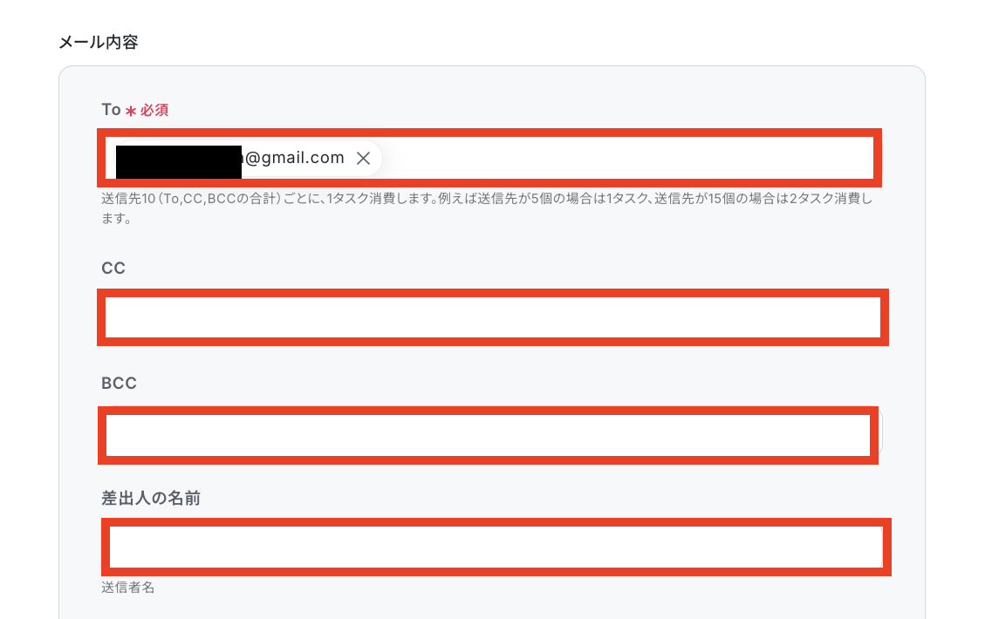Click the red 必須 required marker
This screenshot has height=619, width=985.
(x=154, y=111)
